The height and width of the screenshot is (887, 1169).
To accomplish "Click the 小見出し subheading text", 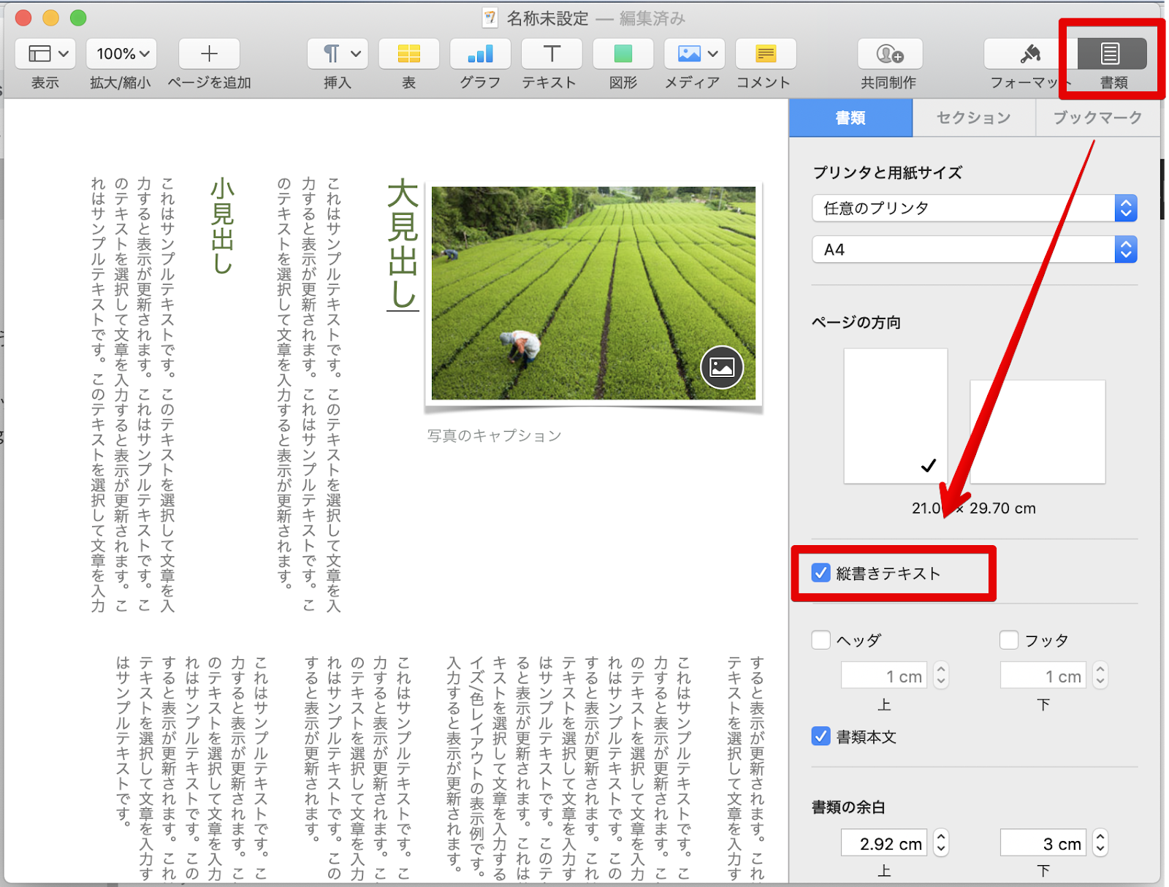I will [x=222, y=226].
